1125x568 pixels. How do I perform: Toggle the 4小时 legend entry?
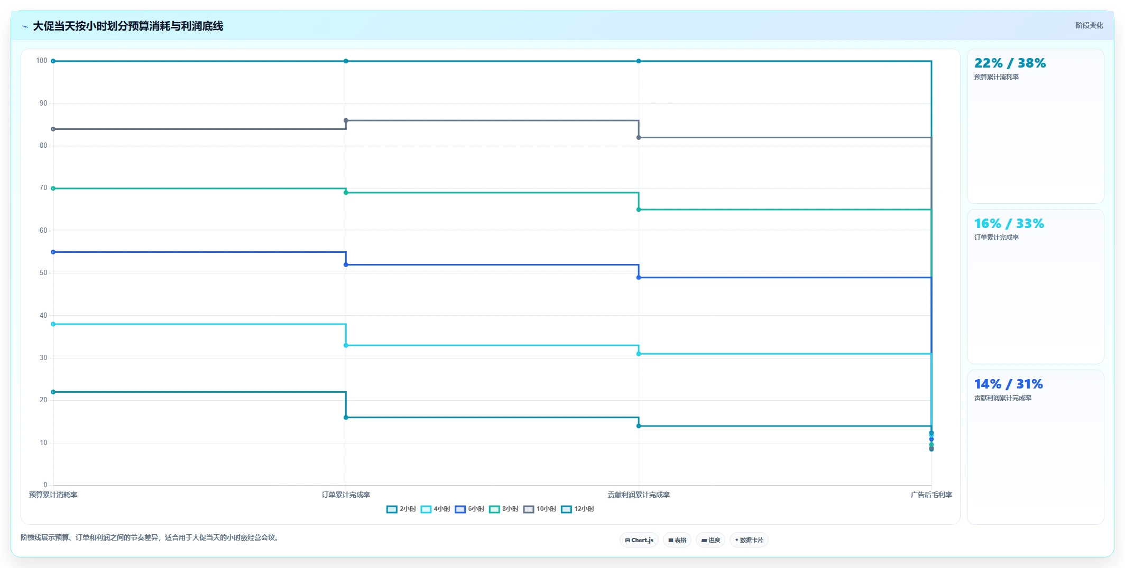[436, 509]
